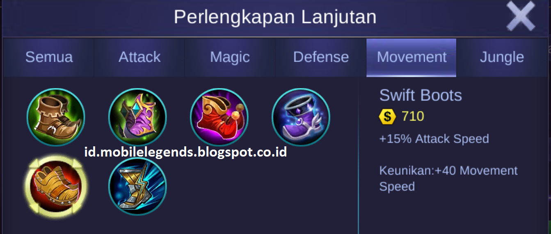Click the gold coin price icon
Image resolution: width=551 pixels, height=234 pixels.
(387, 116)
